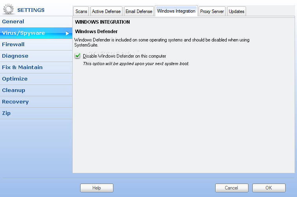Click the 'Windows Defender' subheading text
The image size is (297, 197).
[x=96, y=32]
